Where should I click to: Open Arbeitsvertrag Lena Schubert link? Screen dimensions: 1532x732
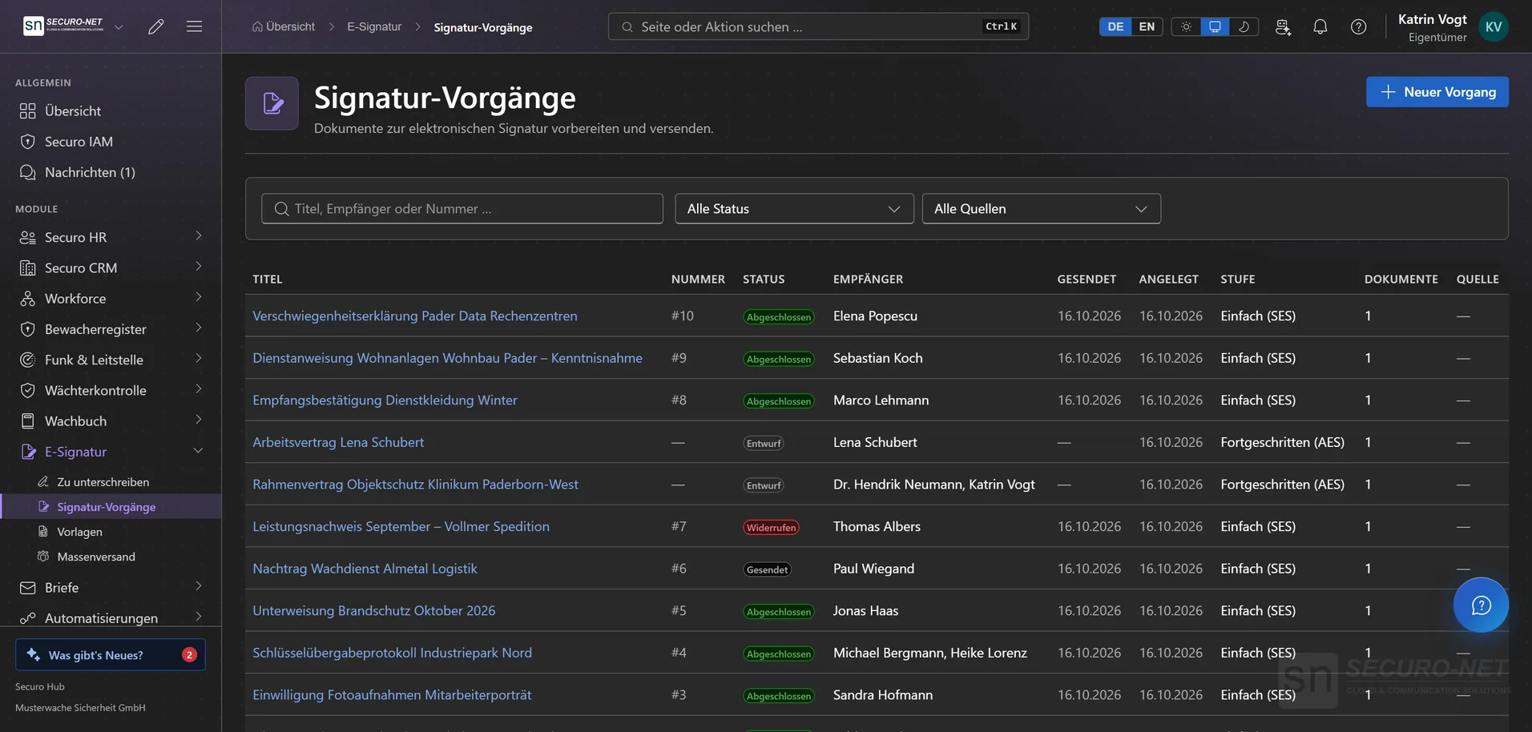338,442
